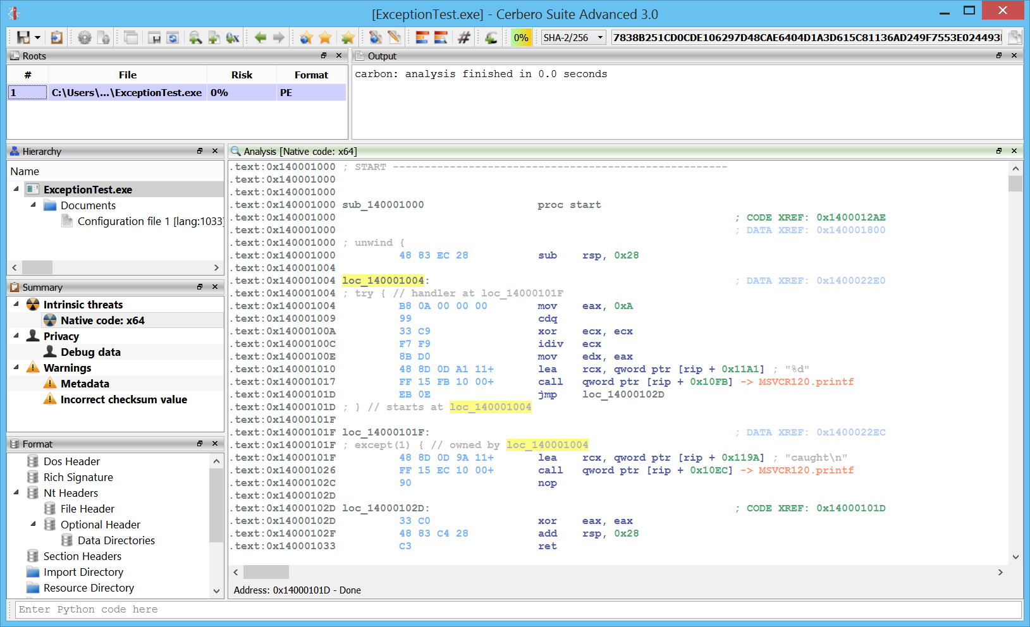Click the magnifier with green plus icon
Image resolution: width=1030 pixels, height=627 pixels.
click(195, 38)
